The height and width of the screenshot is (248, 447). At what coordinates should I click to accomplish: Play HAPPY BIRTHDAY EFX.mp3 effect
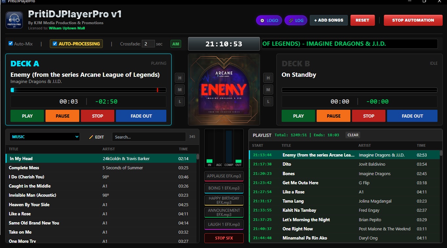click(x=224, y=200)
